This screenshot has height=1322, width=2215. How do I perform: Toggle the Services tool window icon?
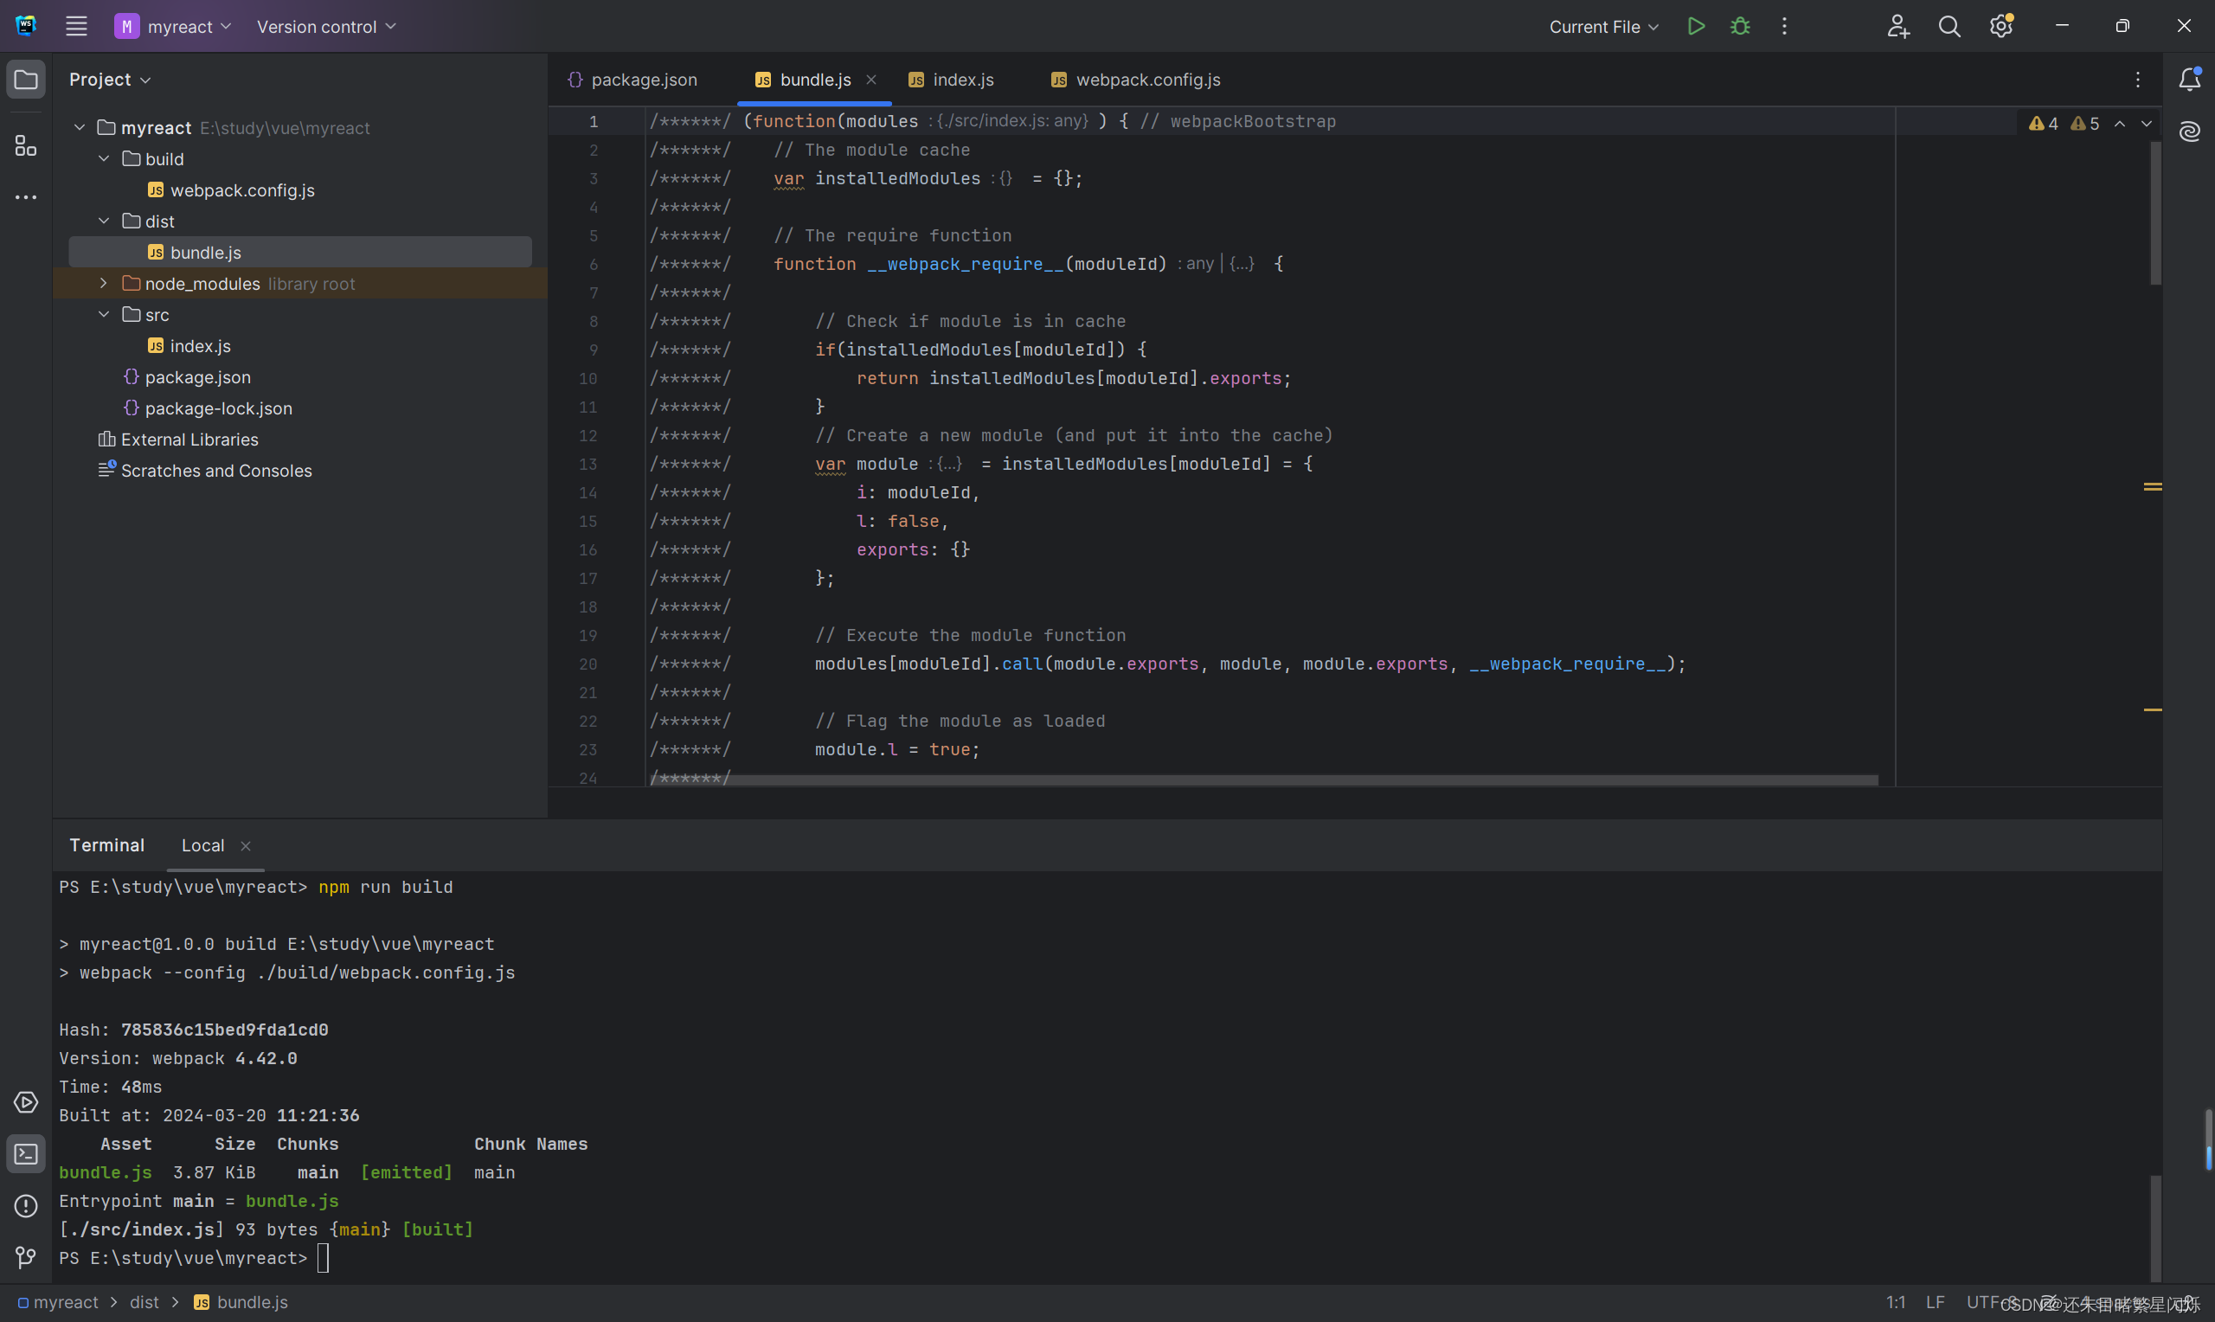click(26, 1102)
